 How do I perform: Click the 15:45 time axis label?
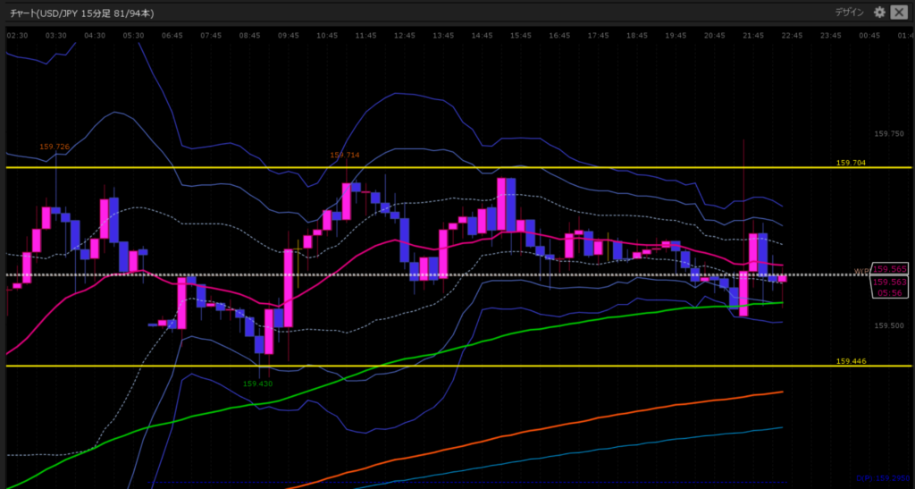pyautogui.click(x=521, y=35)
